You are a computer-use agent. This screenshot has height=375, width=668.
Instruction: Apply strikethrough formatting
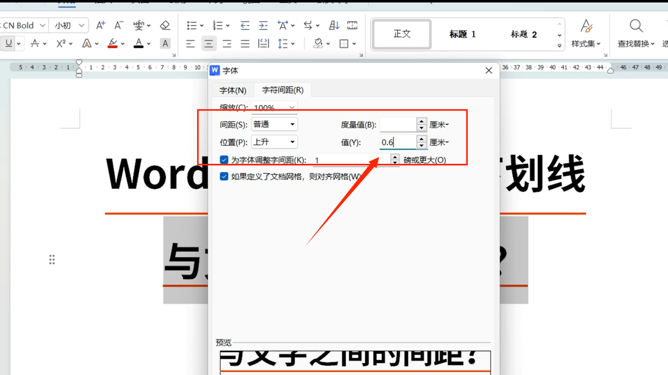35,43
